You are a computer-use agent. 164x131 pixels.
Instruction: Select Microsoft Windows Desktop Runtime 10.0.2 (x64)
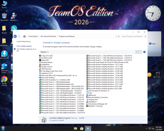(104, 86)
